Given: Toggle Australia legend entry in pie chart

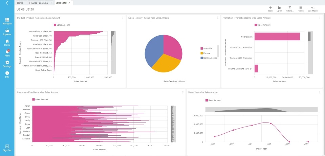Looking at the screenshot, I should 206,48.
